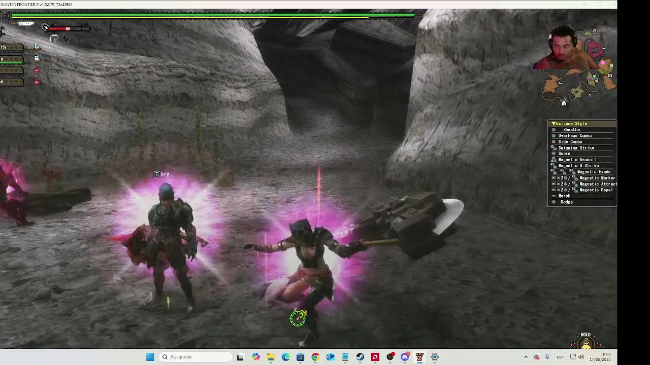Show hidden system tray icons
Image resolution: width=650 pixels, height=365 pixels.
(526, 357)
